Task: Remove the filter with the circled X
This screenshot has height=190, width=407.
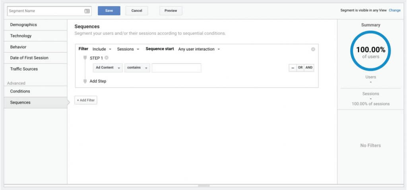Action: [x=313, y=49]
